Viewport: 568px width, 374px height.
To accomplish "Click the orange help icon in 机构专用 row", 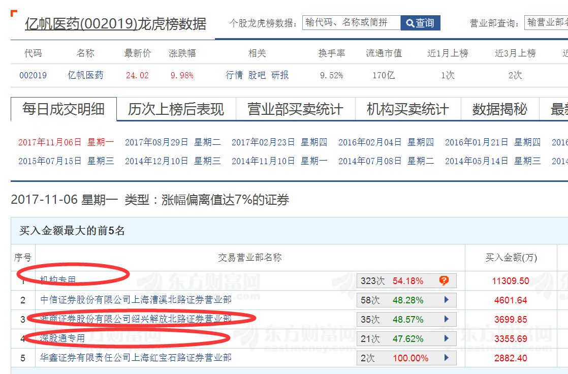I will [x=444, y=280].
